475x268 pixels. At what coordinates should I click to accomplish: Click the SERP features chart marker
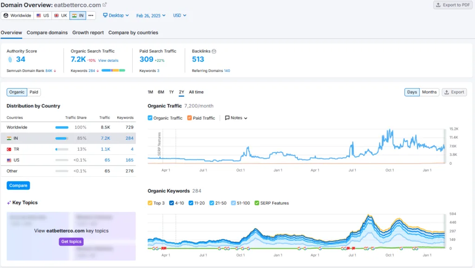point(160,144)
